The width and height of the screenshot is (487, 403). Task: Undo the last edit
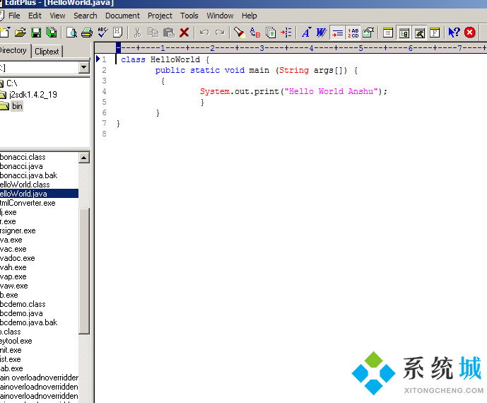click(x=204, y=33)
